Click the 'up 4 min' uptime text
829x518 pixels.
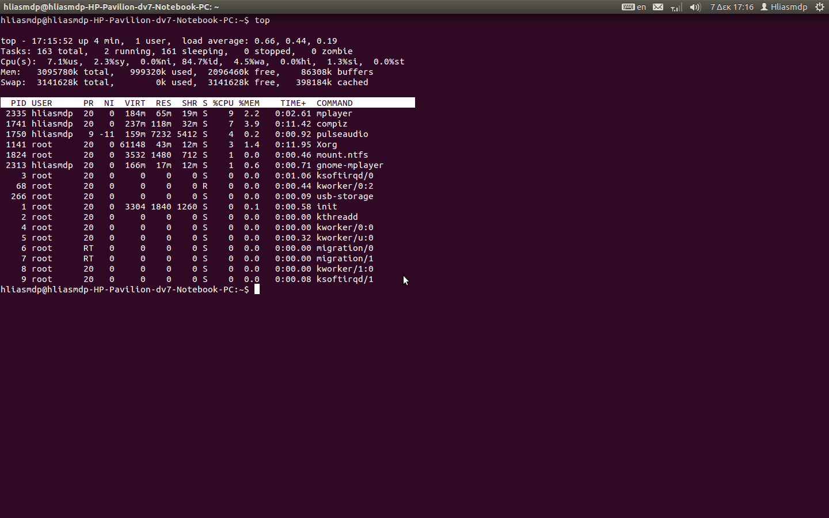pyautogui.click(x=99, y=41)
